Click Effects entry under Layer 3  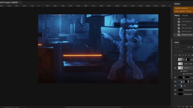coord(185,71)
